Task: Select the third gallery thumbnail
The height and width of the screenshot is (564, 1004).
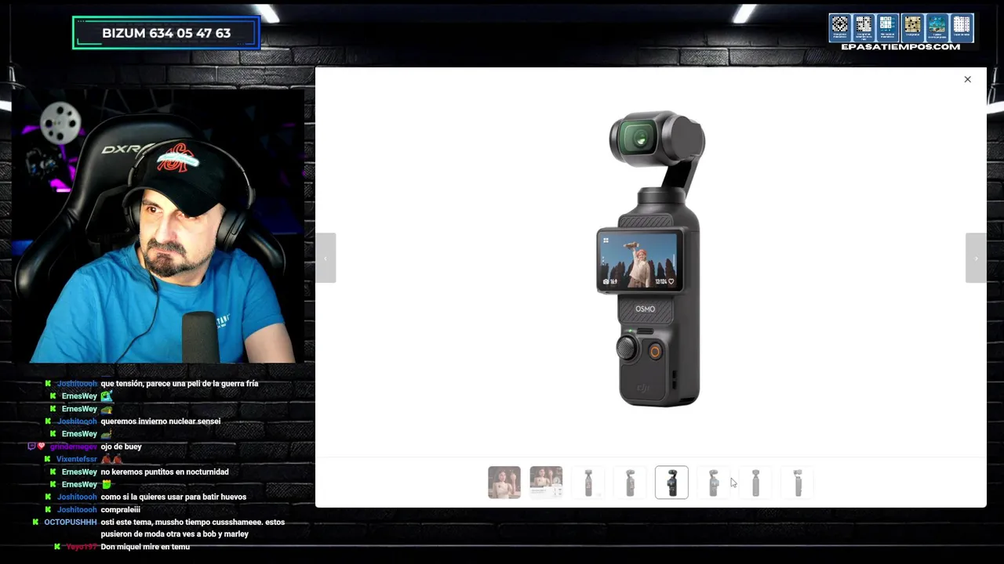Action: click(588, 483)
